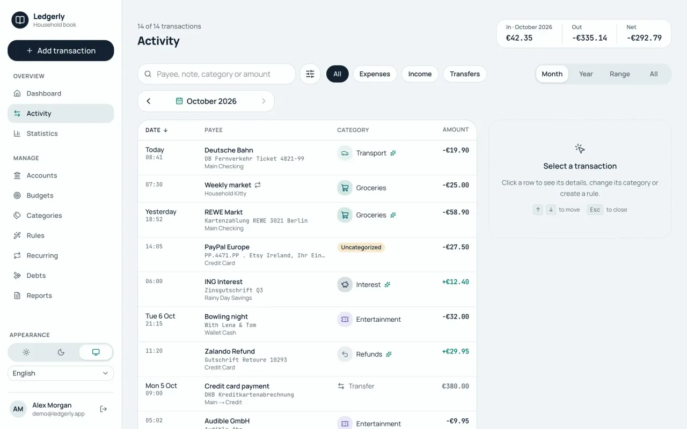Click the AM user avatar
The image size is (687, 429).
[18, 409]
